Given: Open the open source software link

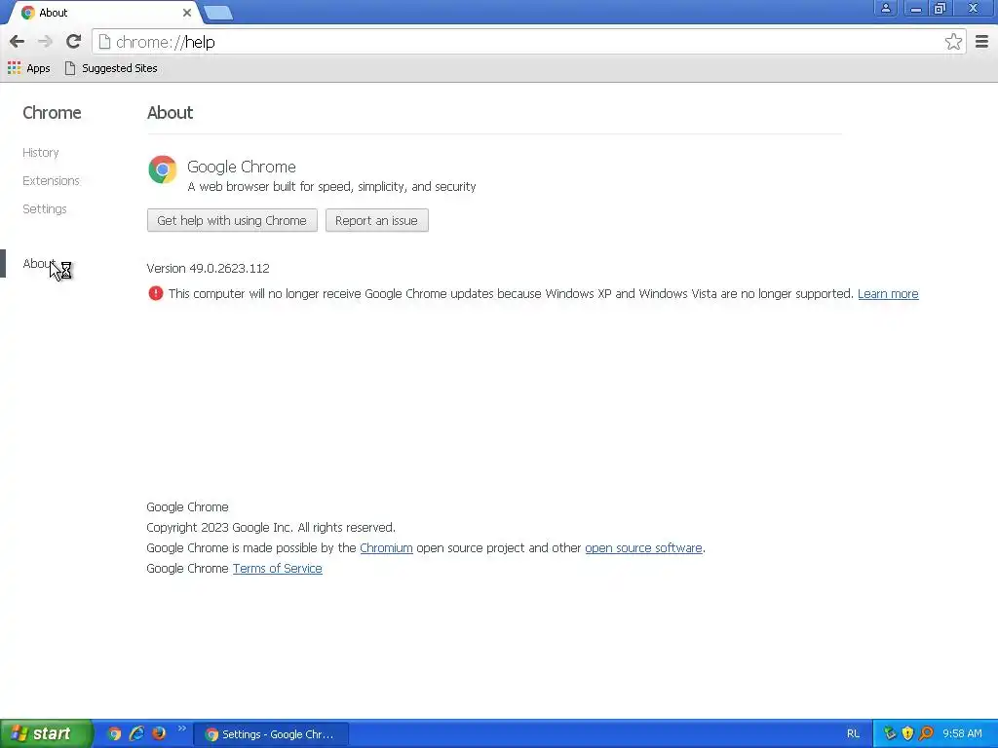Looking at the screenshot, I should (643, 548).
